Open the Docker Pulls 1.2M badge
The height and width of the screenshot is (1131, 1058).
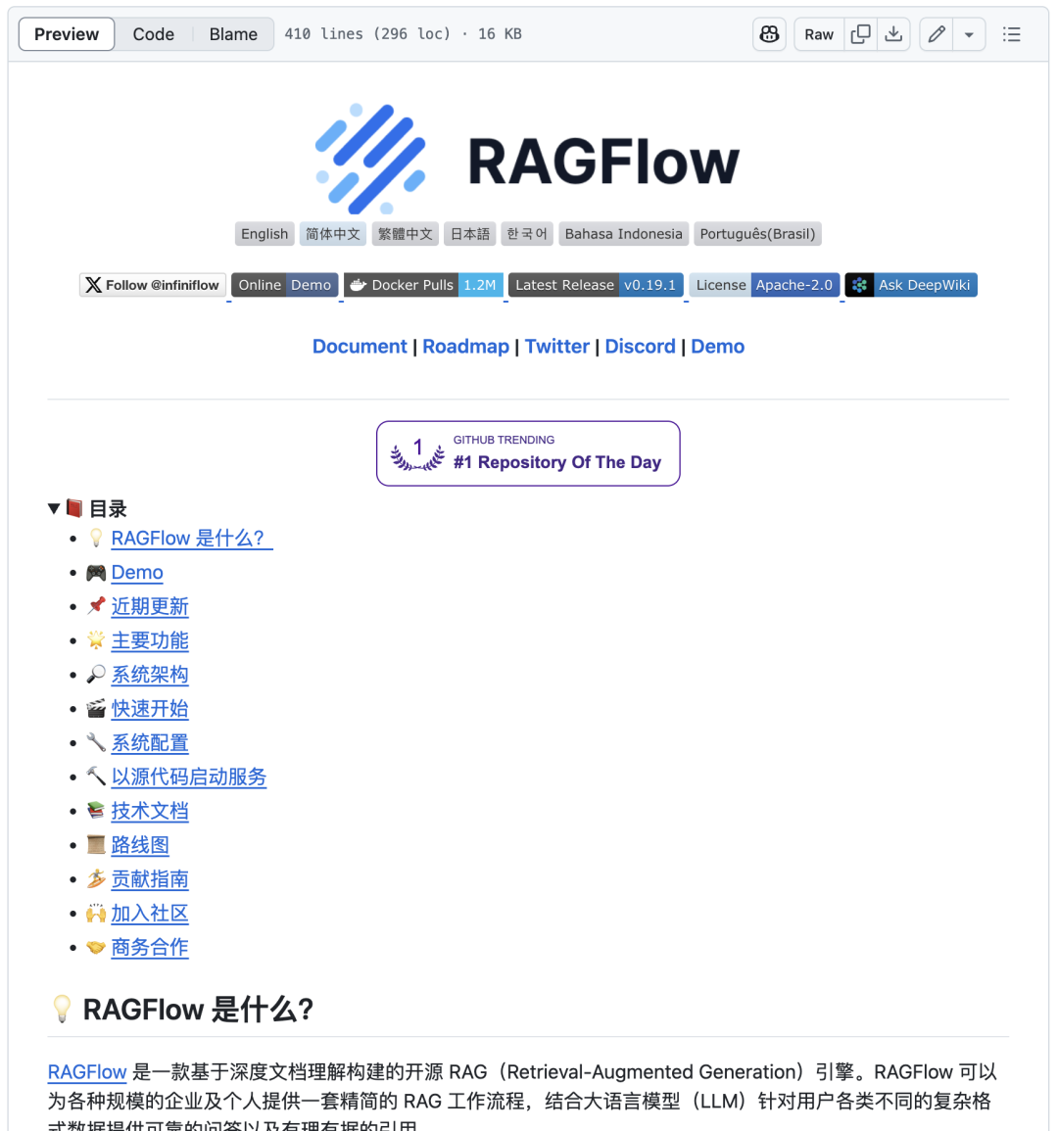point(423,284)
